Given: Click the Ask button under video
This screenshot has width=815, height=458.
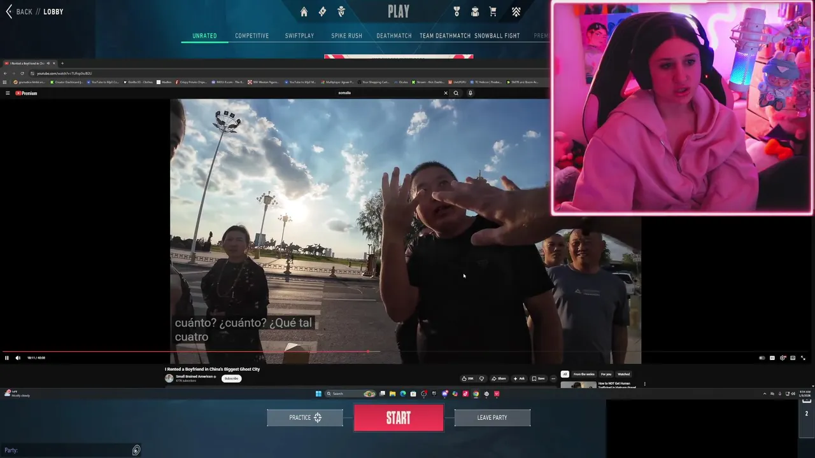Looking at the screenshot, I should click(x=519, y=378).
